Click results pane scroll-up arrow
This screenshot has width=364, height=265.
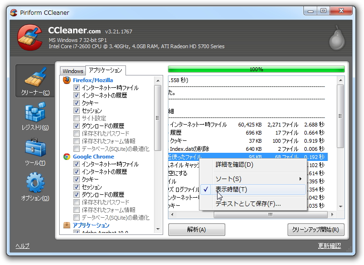click(x=341, y=80)
